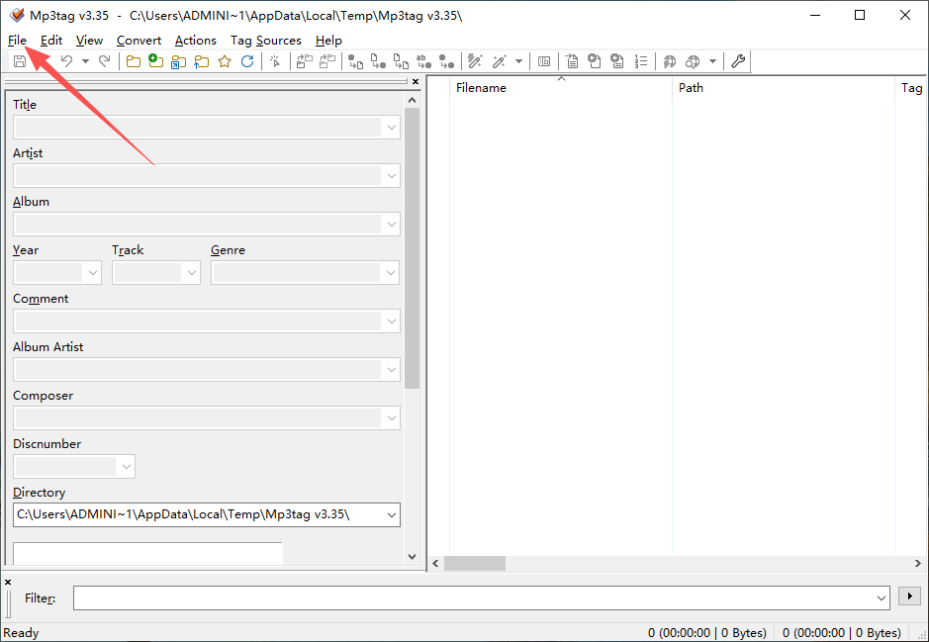Click the Options wrench icon
This screenshot has height=642, width=929.
[738, 61]
